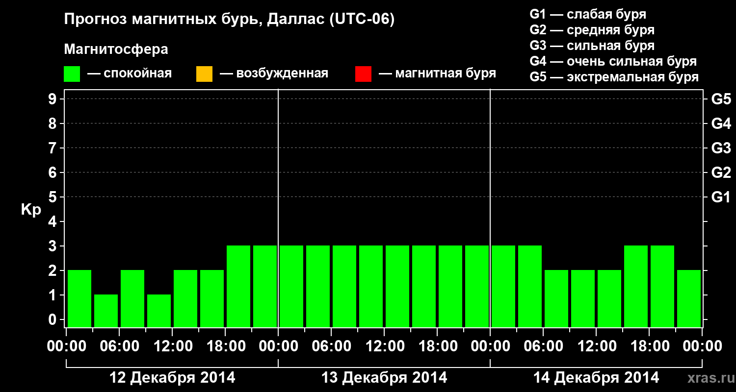Click the first bar of 12 Декабря (00:00–03:00)
Viewport: 736px width, 392px height.
(x=79, y=298)
